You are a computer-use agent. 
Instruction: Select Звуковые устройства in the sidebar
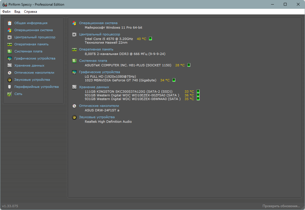32,80
